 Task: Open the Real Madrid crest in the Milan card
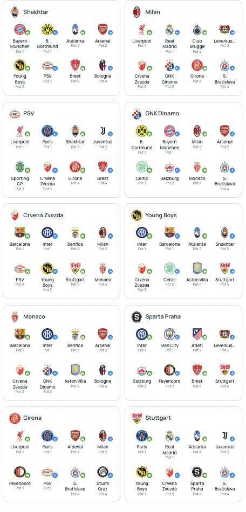tap(169, 30)
